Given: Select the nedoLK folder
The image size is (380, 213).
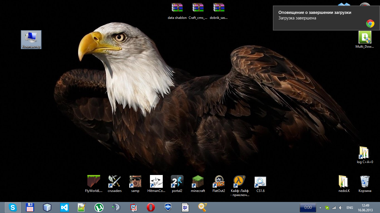Looking at the screenshot, I should point(344,184).
